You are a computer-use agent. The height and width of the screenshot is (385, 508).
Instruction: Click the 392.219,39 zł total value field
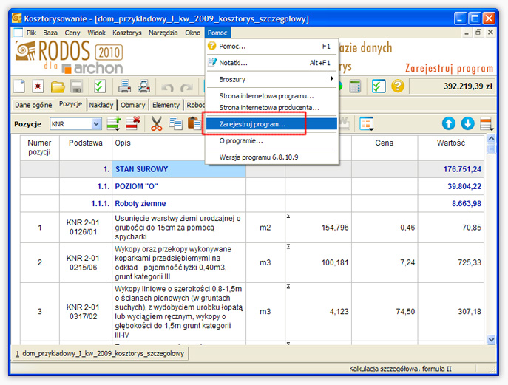452,86
